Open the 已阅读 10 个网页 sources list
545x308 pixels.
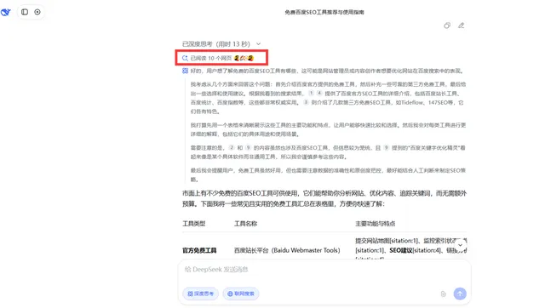(218, 58)
